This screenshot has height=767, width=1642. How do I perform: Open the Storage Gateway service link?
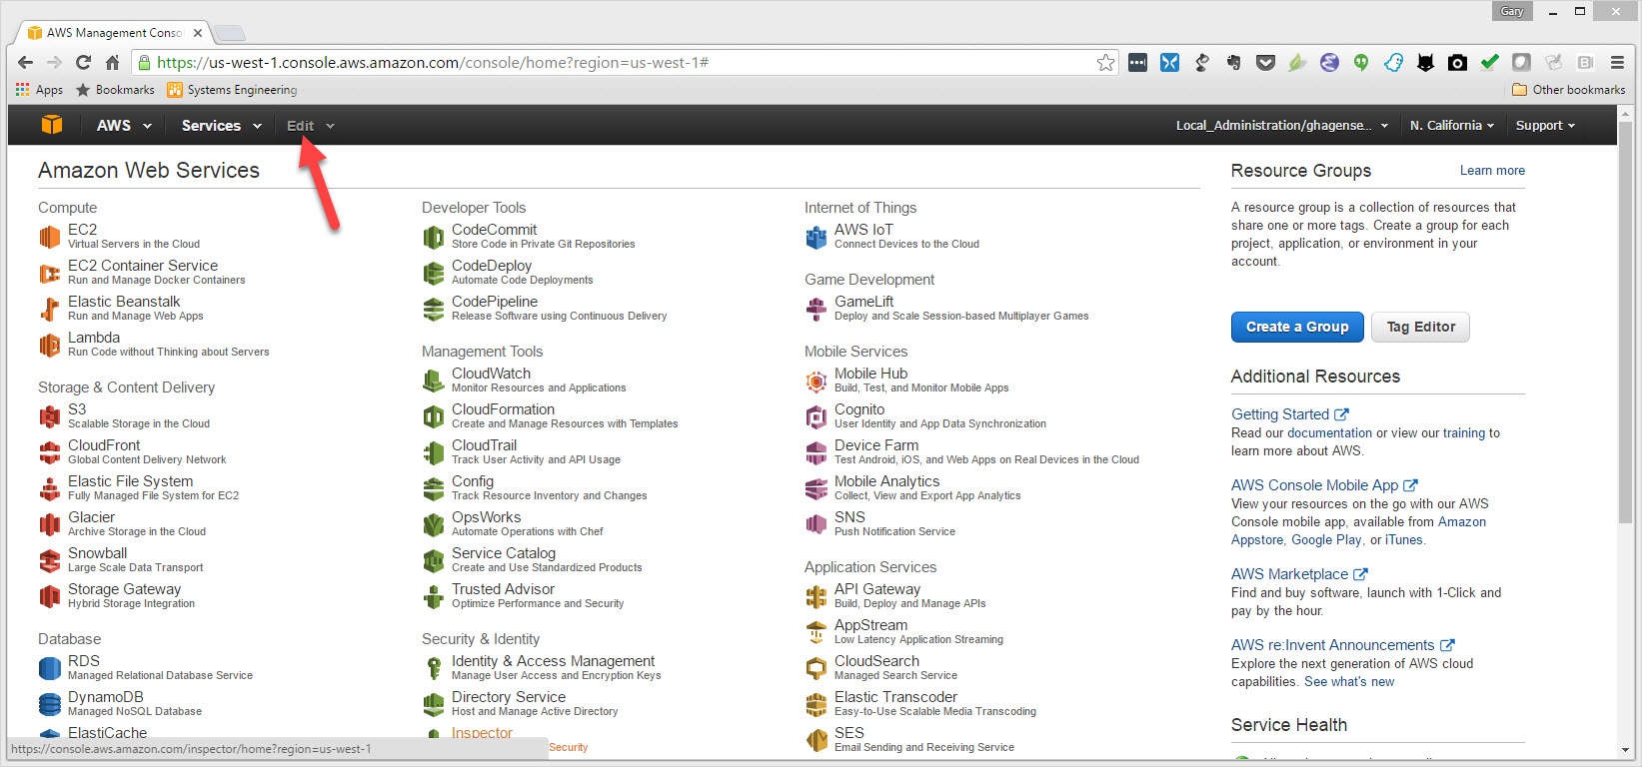coord(124,589)
